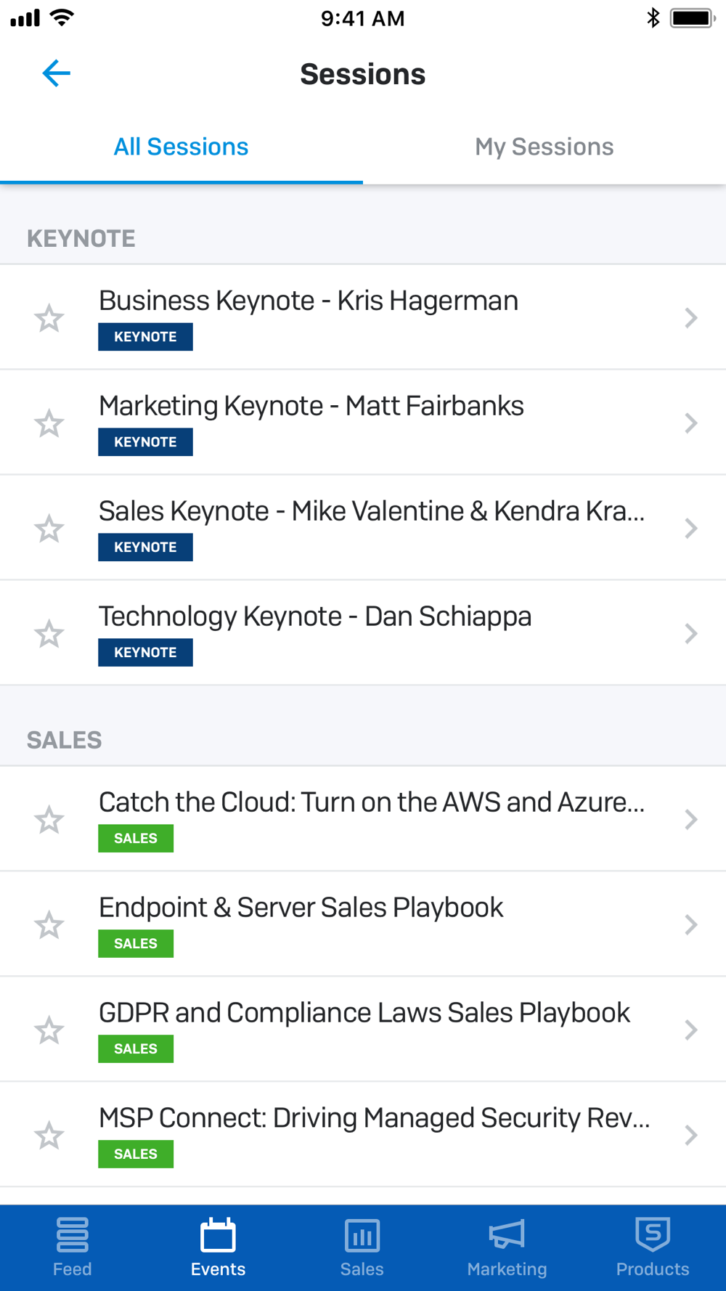Viewport: 726px width, 1291px height.
Task: Open the Products shield icon
Action: [653, 1234]
